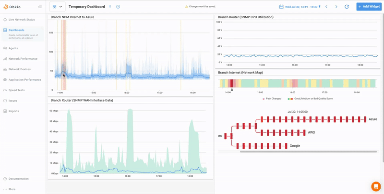This screenshot has height=194, width=384.
Task: Click the Azure node in network map
Action: 373,119
